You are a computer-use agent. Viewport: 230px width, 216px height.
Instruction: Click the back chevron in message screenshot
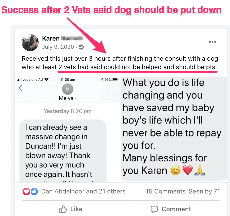pos(20,88)
